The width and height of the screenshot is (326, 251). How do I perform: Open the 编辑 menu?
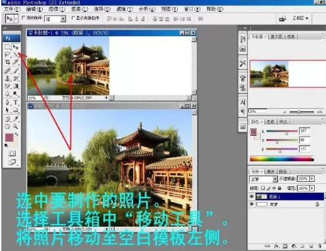[x=34, y=9]
